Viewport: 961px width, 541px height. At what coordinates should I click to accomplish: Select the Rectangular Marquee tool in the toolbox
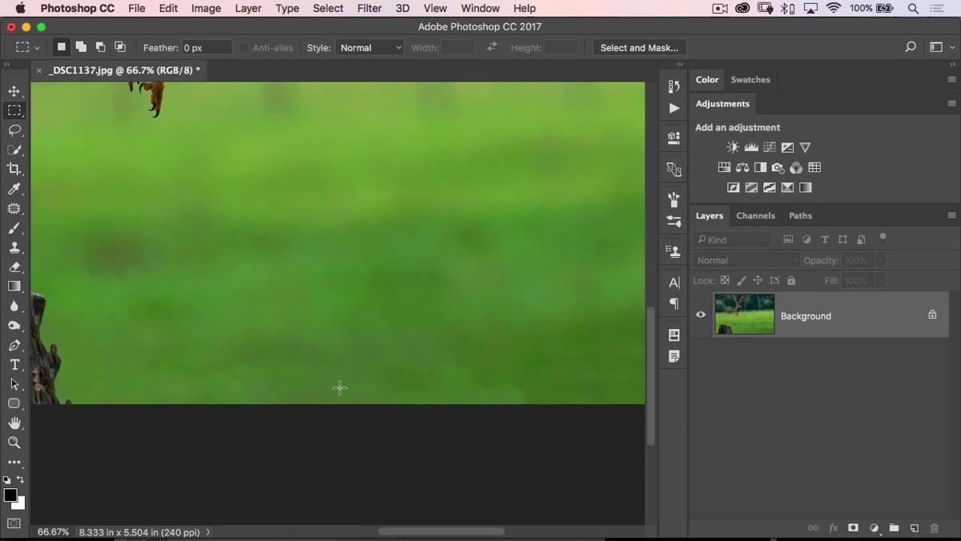14,110
